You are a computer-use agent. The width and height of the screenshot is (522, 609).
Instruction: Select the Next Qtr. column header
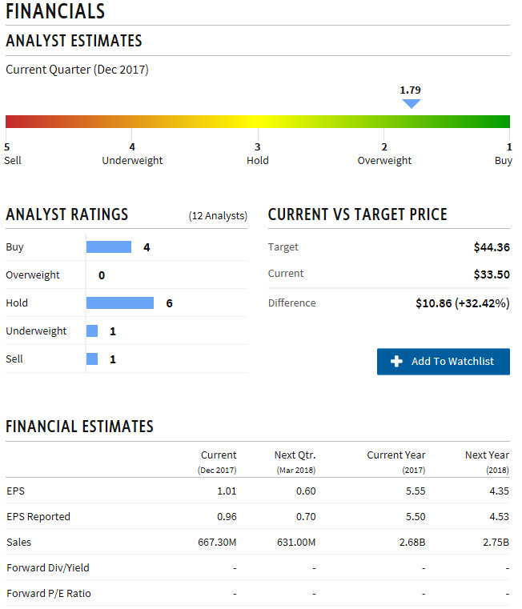295,462
